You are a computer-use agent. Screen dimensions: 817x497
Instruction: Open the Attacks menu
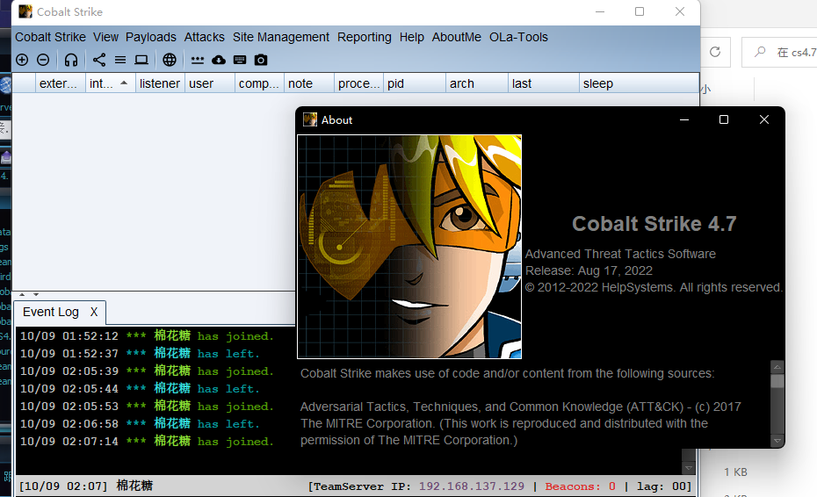click(204, 37)
